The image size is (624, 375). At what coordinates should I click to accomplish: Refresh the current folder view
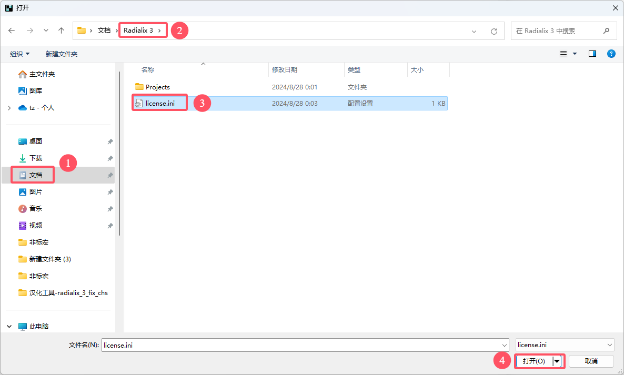tap(494, 32)
